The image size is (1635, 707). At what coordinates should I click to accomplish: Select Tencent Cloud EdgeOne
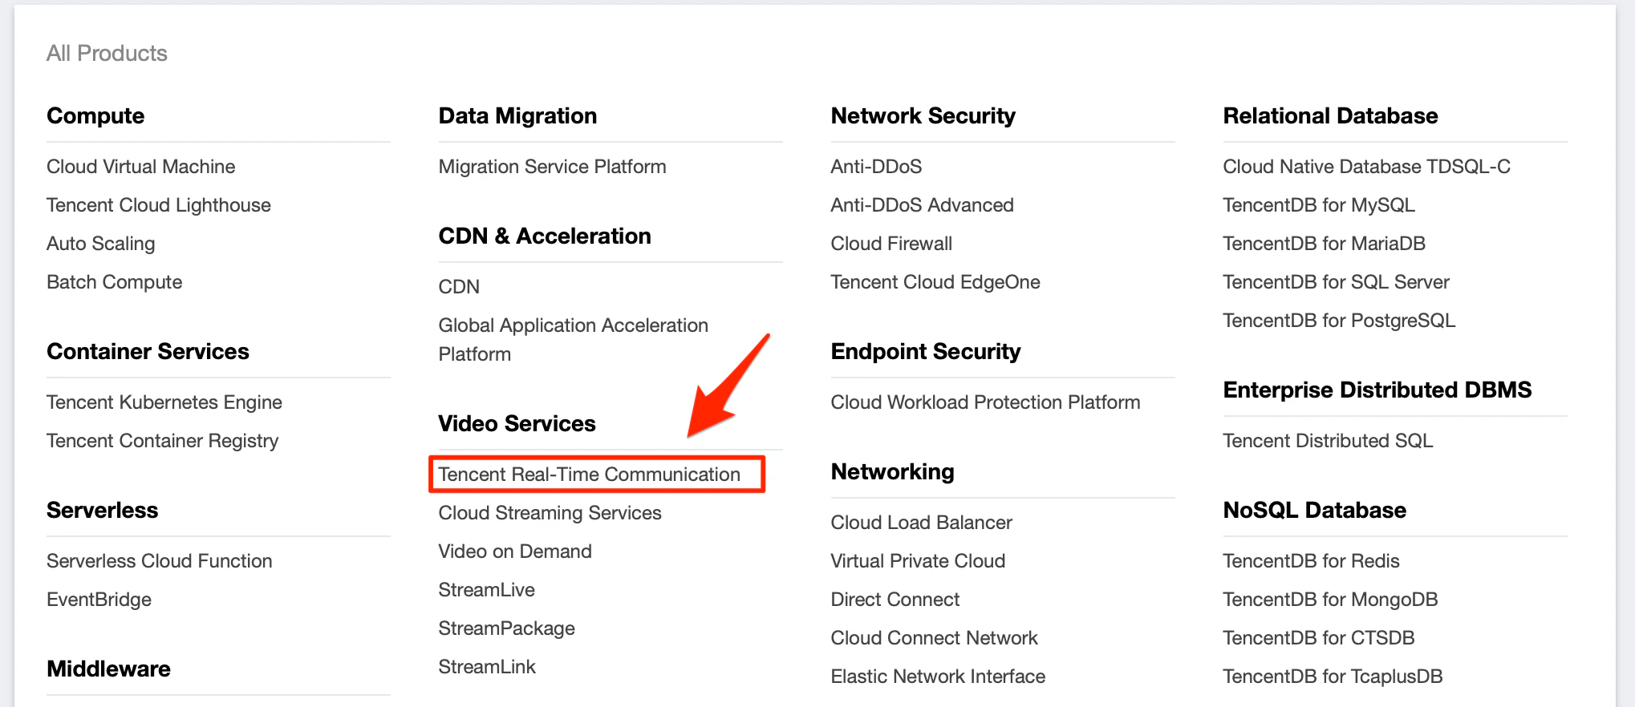coord(935,282)
